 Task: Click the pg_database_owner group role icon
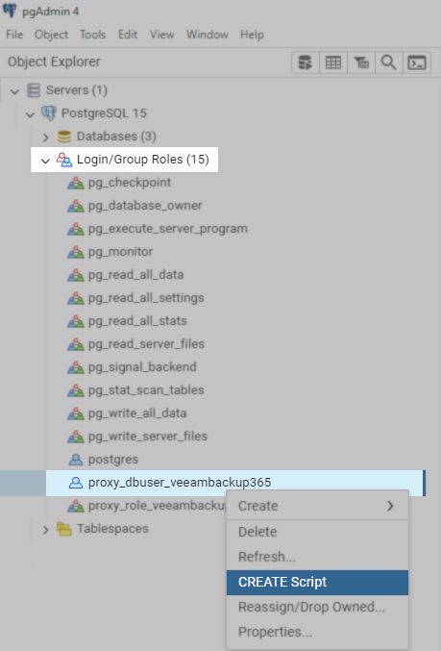76,206
